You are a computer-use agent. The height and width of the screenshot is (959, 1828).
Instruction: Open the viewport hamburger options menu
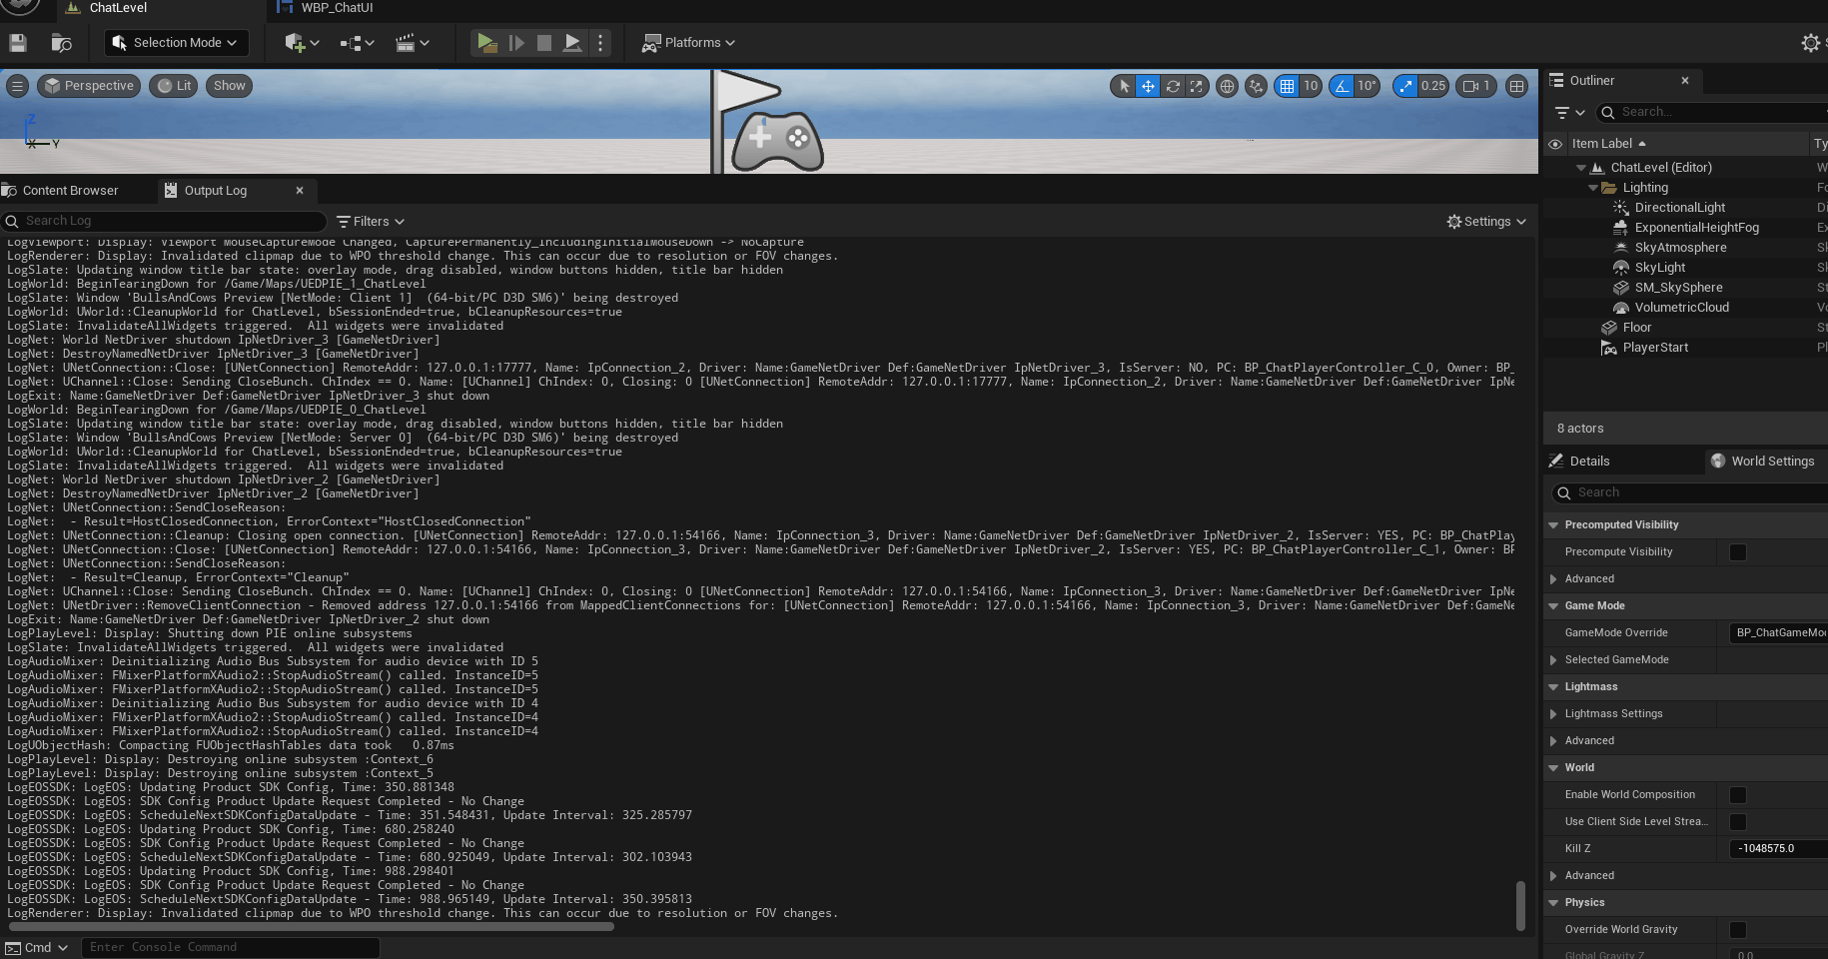point(17,86)
